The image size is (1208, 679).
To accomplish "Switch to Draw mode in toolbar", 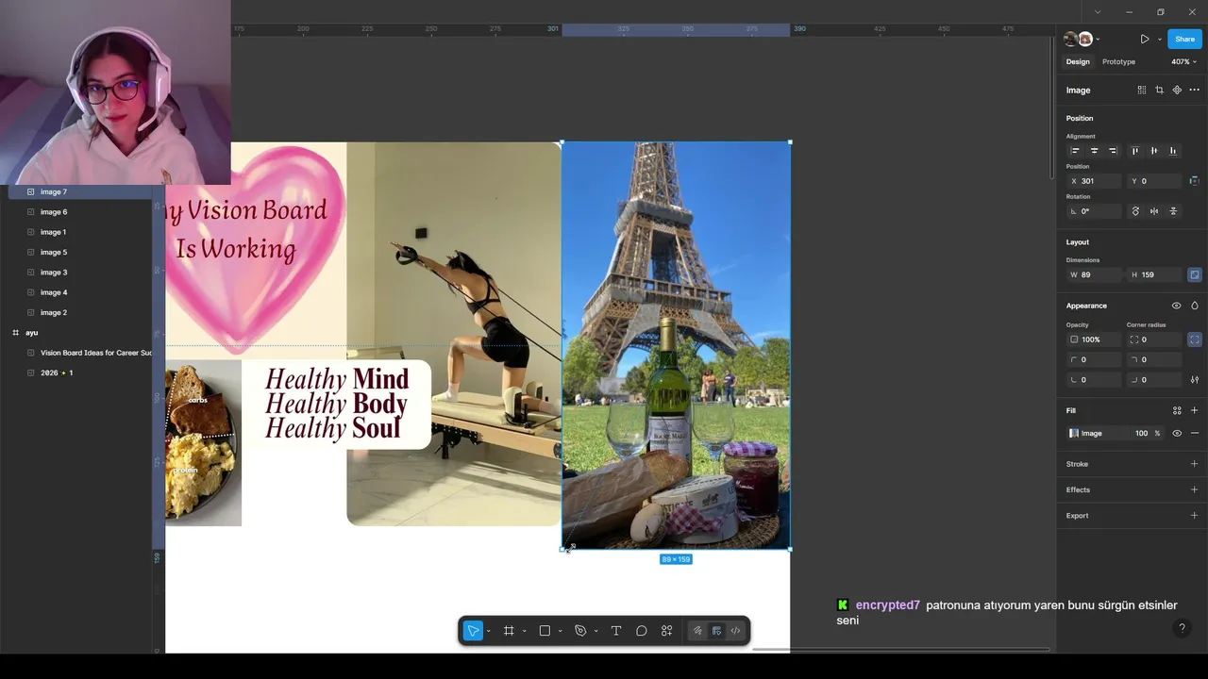I will point(697,631).
